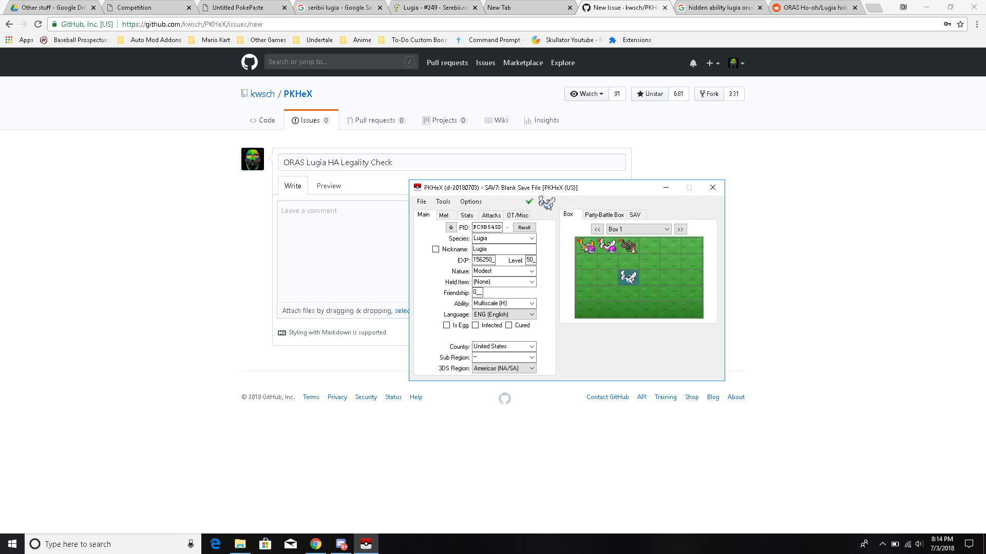Select the Ho-Oh sprite in Box 1
This screenshot has width=986, height=554.
586,246
